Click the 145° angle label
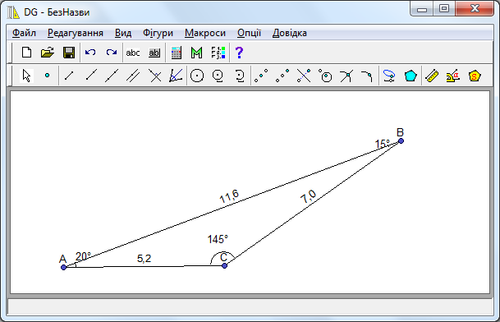The height and width of the screenshot is (322, 500). tap(218, 239)
